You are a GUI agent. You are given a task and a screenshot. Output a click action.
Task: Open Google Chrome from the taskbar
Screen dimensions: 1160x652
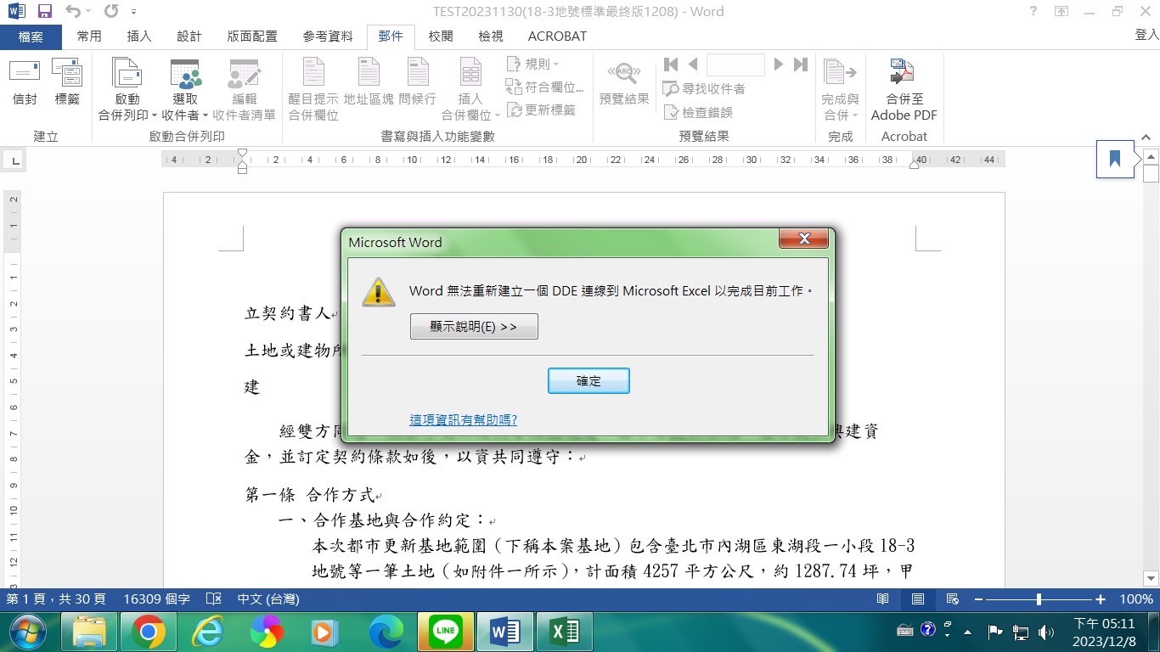(x=149, y=632)
